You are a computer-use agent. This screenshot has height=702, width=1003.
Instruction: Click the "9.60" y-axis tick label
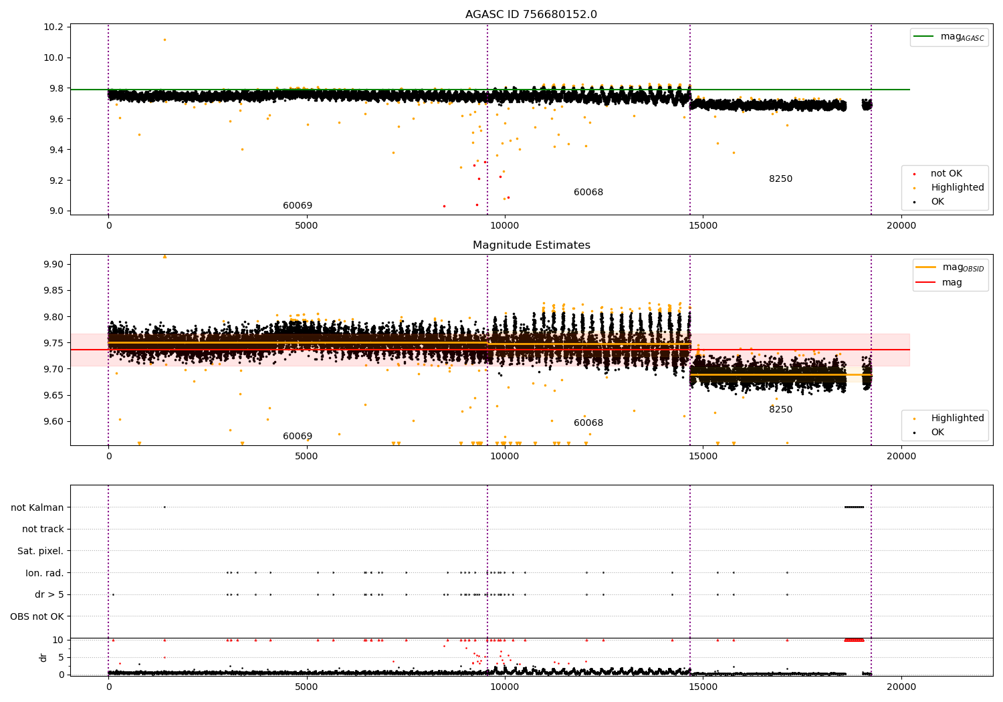pos(53,422)
